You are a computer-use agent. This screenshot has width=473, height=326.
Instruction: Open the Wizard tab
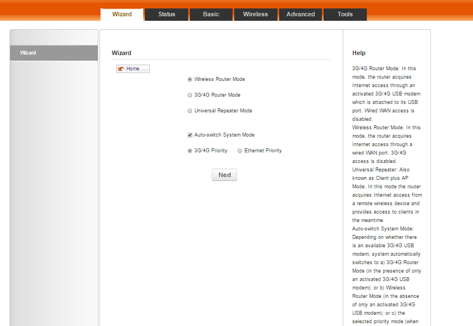pyautogui.click(x=122, y=14)
